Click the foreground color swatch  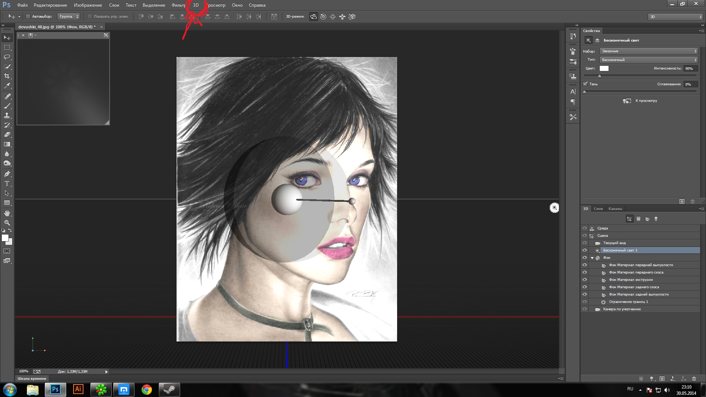[x=5, y=238]
